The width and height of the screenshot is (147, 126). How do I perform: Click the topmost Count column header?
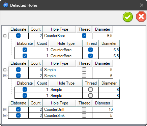[35, 29]
